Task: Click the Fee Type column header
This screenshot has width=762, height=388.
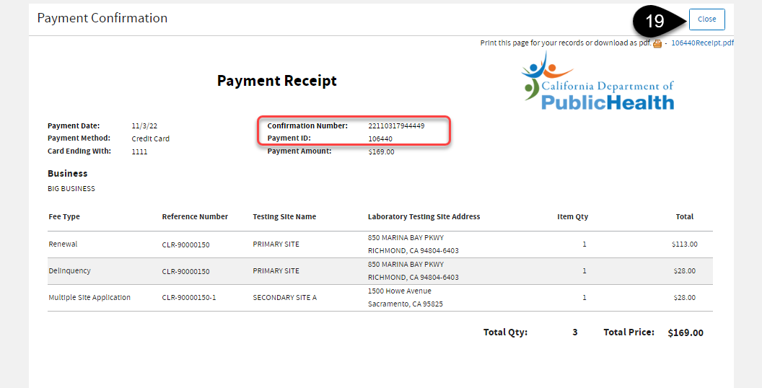Action: 64,216
